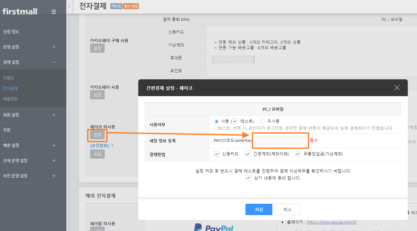Screen dimensions: 417x231
Task: Click the 가상계좌 cell in table
Action: [x=176, y=45]
